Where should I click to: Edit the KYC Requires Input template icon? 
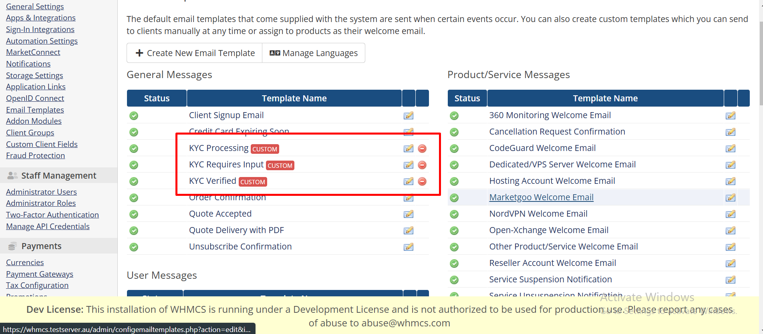click(409, 165)
